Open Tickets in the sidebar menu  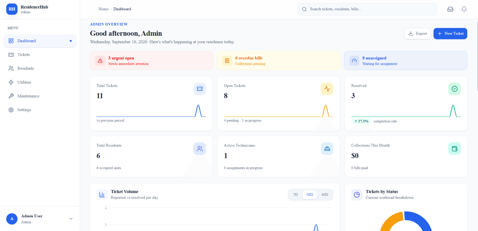(40, 55)
